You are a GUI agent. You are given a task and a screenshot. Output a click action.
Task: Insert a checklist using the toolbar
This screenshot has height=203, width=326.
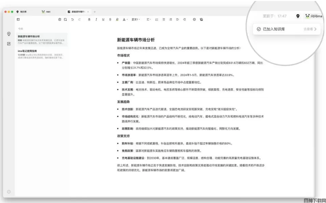pyautogui.click(x=157, y=19)
